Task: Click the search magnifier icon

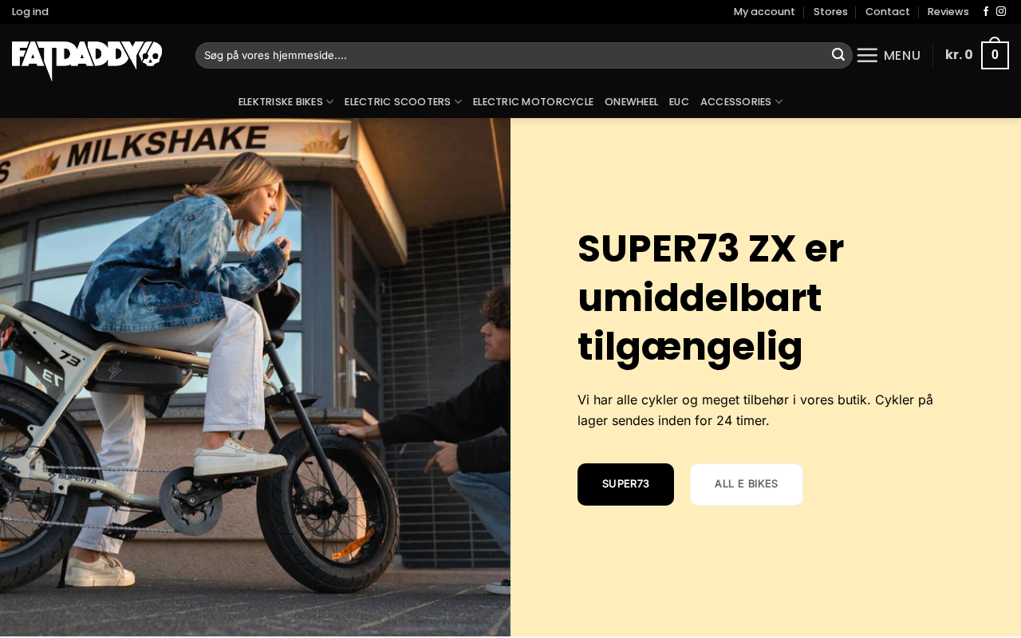Action: point(838,55)
